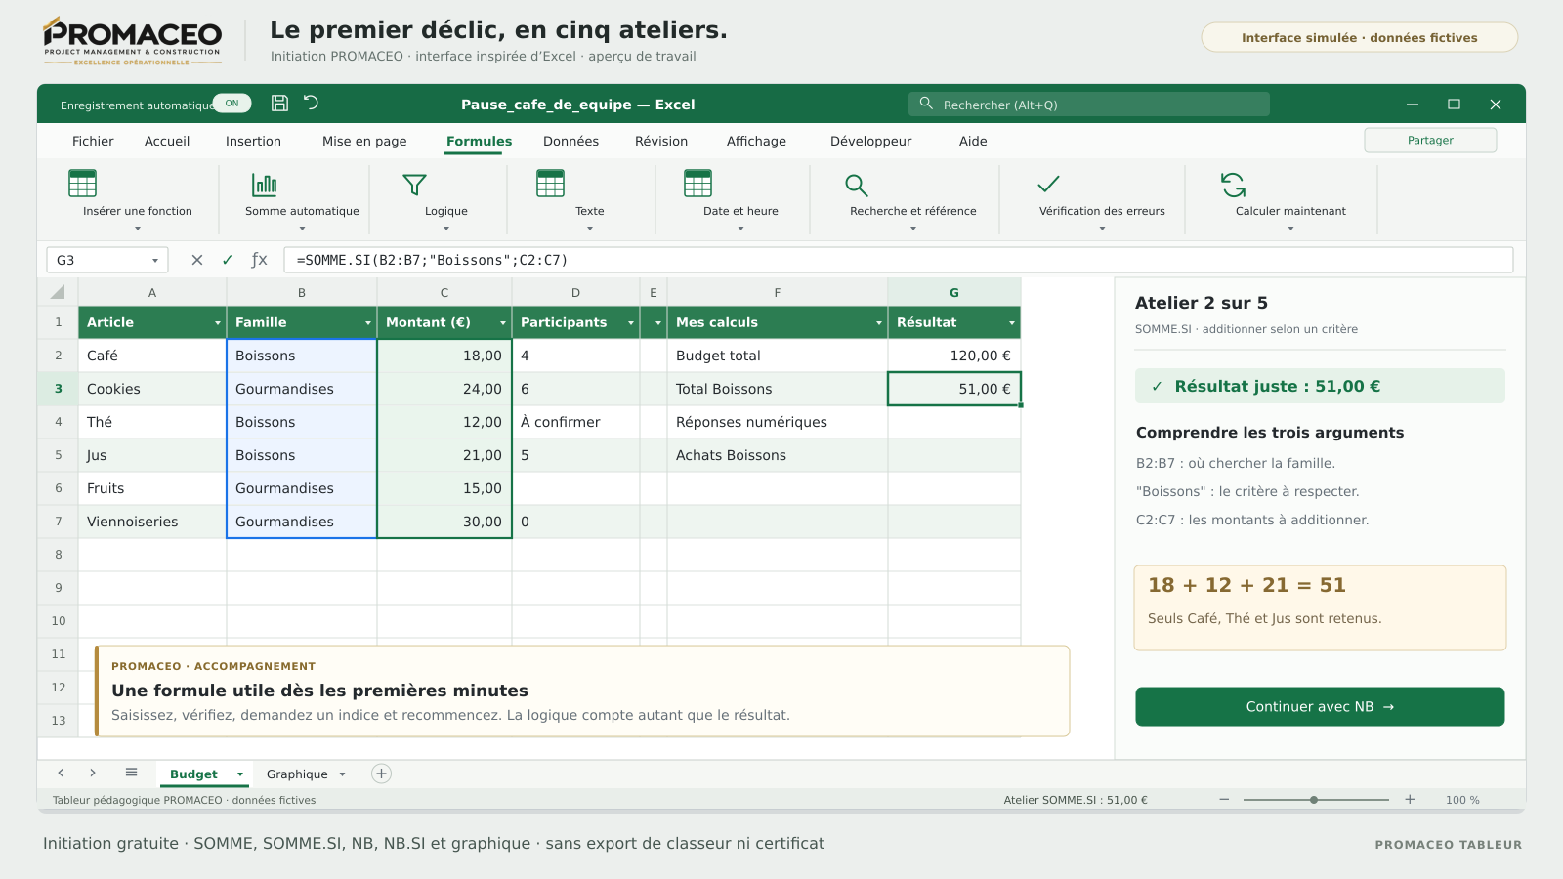This screenshot has height=879, width=1563.
Task: Add a new sheet with plus icon
Action: [381, 774]
